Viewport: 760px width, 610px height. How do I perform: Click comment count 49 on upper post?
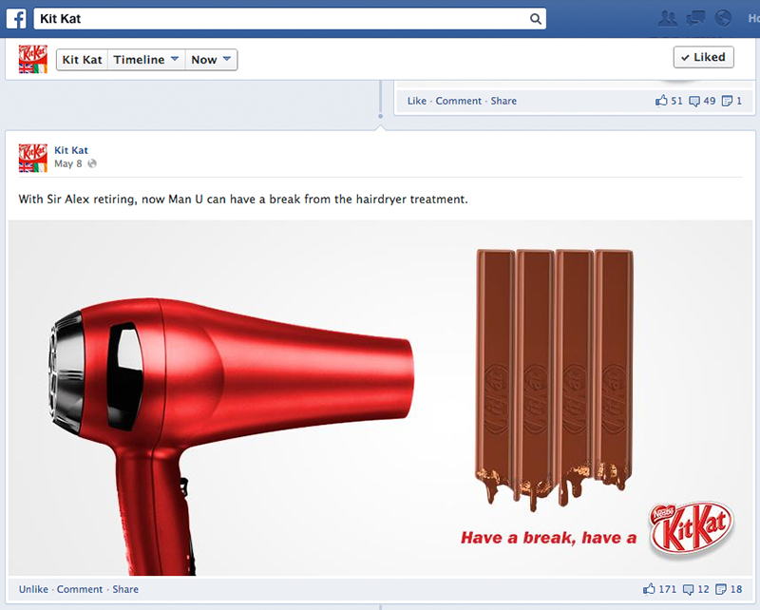[702, 101]
